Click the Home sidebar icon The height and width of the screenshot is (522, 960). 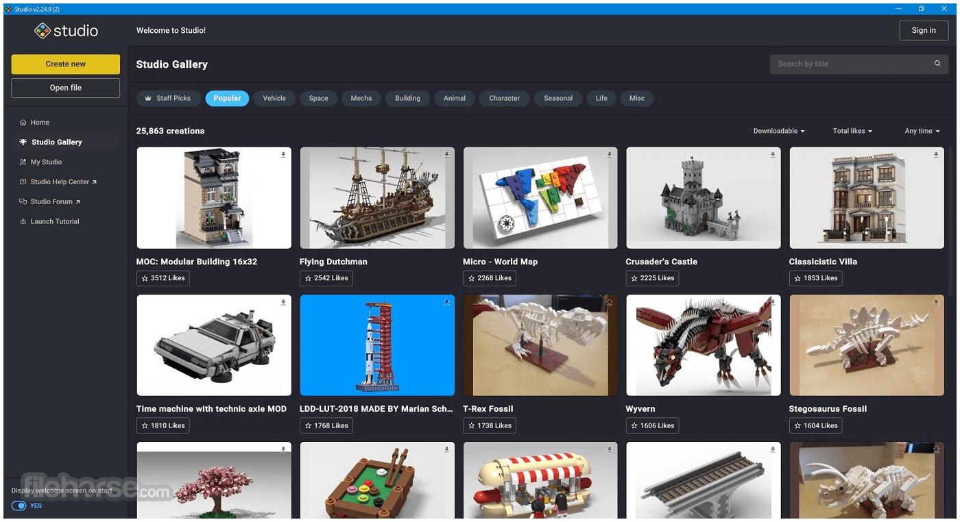[23, 123]
